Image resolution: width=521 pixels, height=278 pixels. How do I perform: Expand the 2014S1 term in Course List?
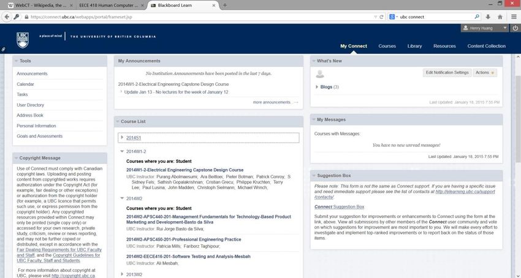click(122, 138)
